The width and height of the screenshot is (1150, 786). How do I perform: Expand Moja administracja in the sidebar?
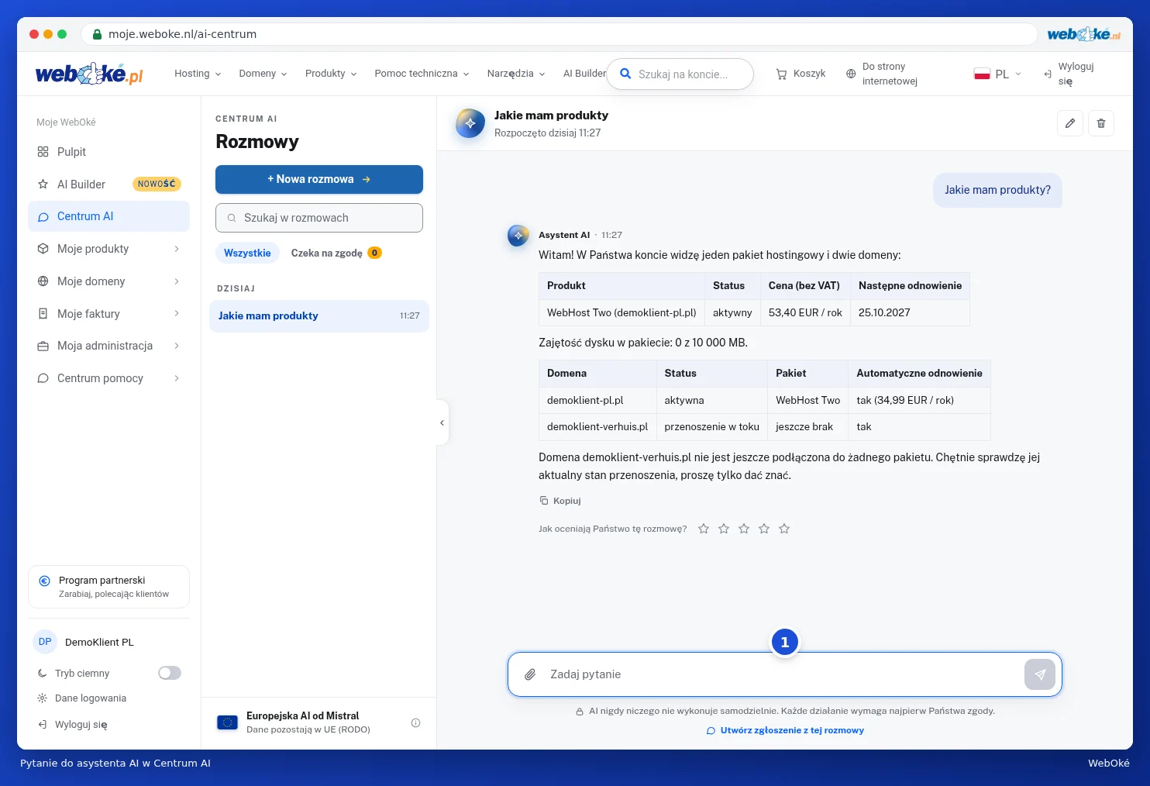109,346
